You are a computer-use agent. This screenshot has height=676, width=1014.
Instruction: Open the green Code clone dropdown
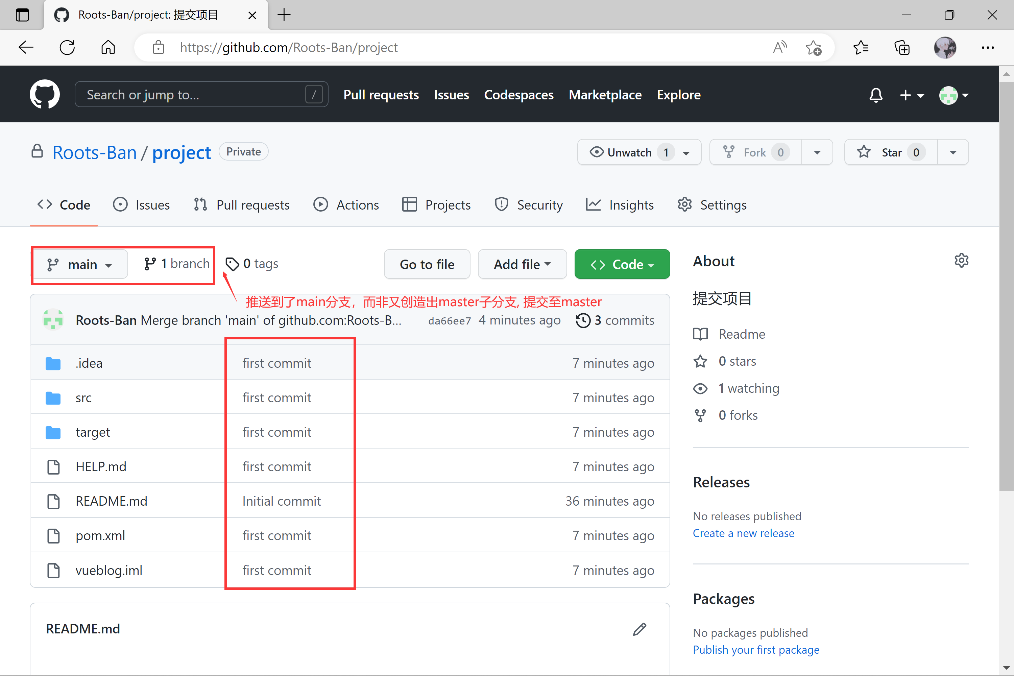[x=622, y=264]
